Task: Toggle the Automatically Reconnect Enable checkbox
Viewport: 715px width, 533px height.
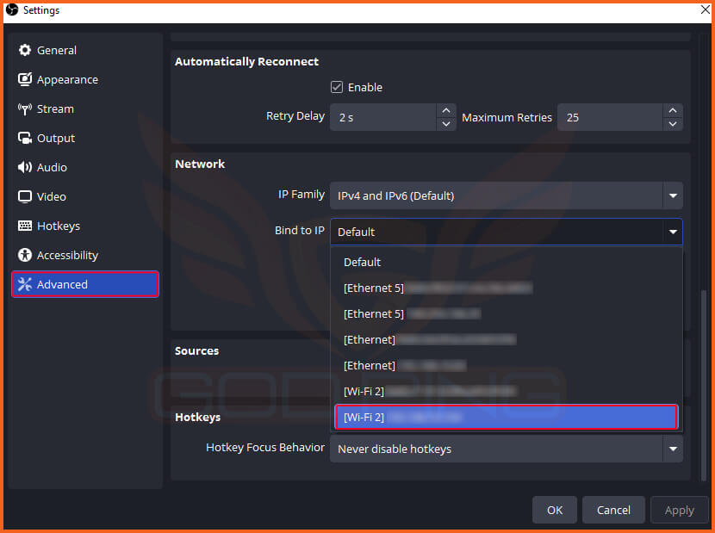Action: tap(338, 88)
